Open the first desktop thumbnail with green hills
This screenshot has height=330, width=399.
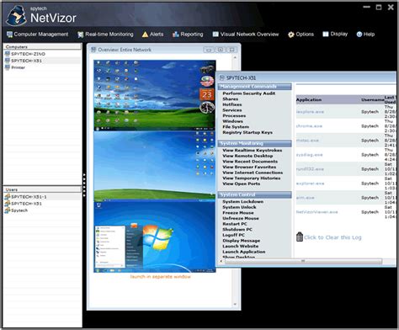155,95
